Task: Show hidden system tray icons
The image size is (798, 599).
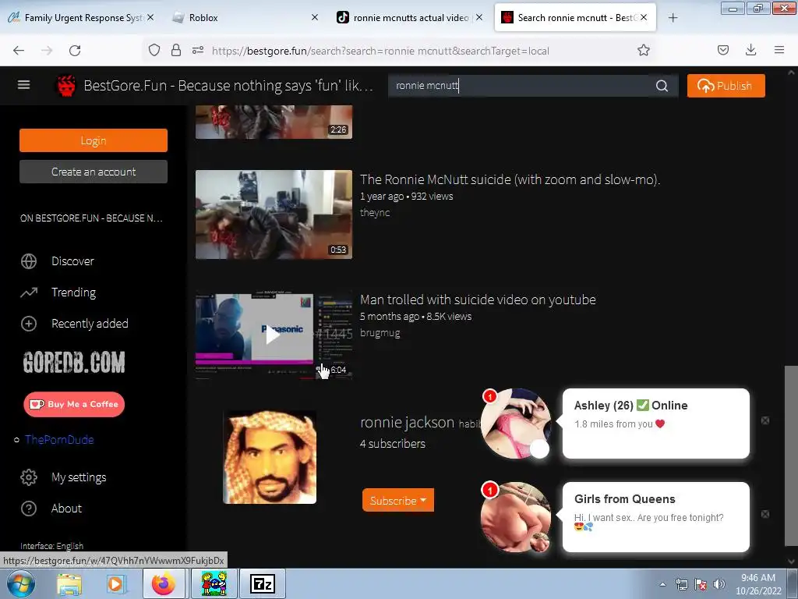Action: coord(662,584)
